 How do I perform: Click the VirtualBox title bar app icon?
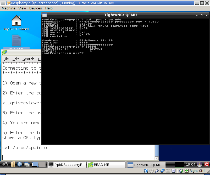9,3
